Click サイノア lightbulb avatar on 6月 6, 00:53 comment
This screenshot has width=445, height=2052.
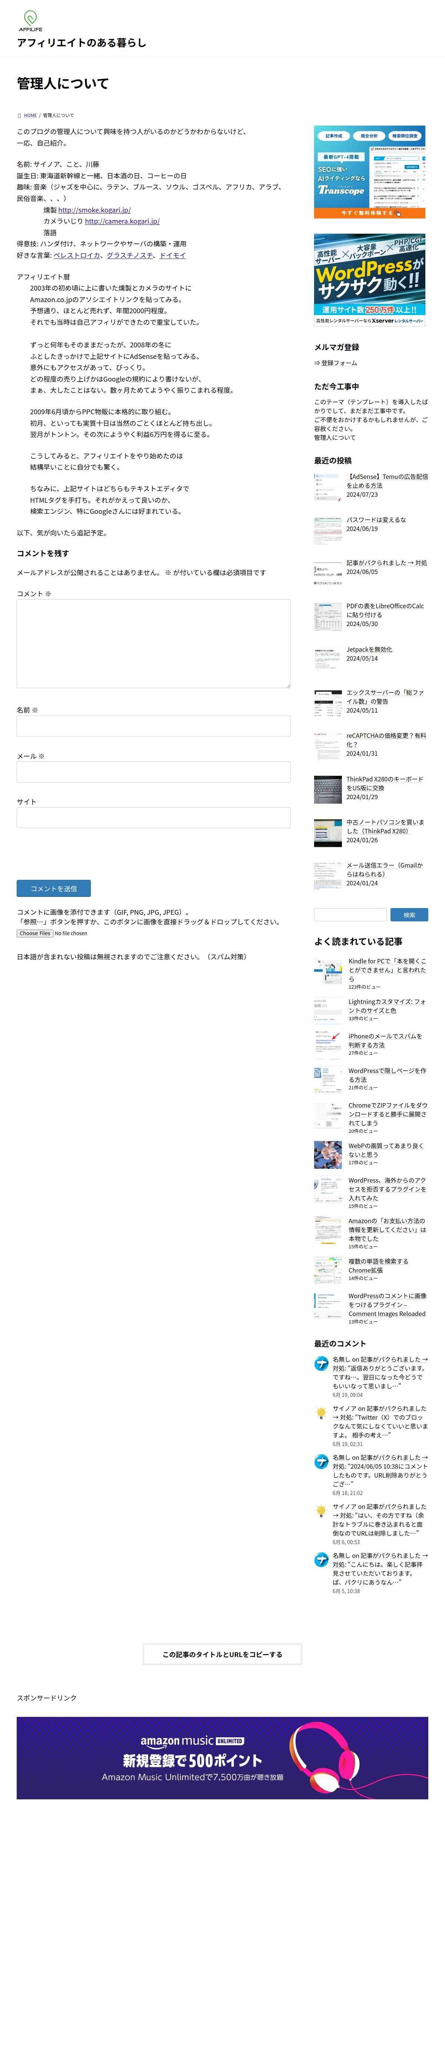[x=321, y=1511]
